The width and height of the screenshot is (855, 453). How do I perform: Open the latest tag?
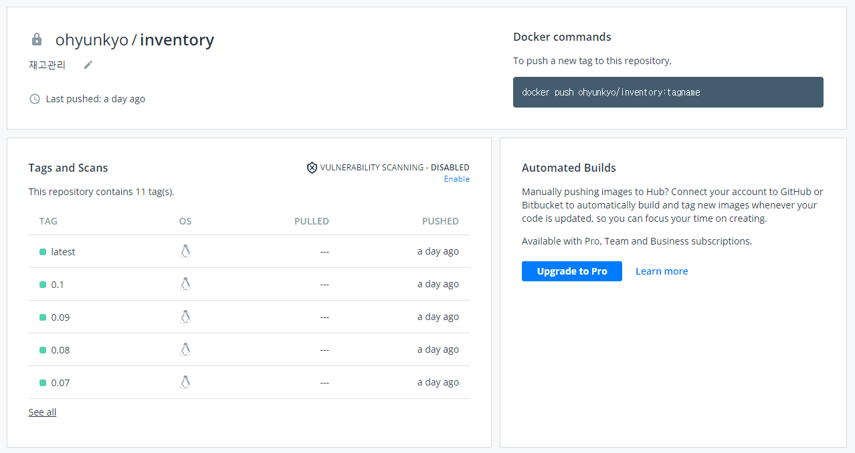pos(63,252)
